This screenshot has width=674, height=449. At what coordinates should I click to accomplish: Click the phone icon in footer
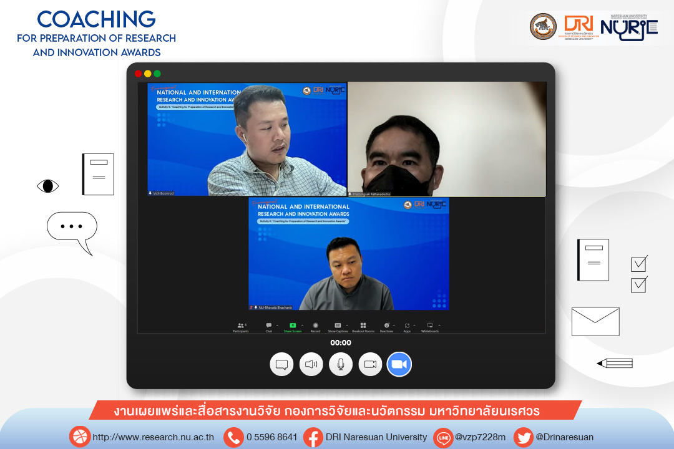233,437
